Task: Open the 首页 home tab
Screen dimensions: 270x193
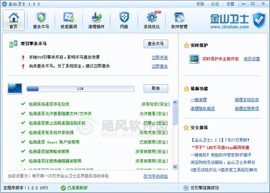Action: pyautogui.click(x=13, y=20)
